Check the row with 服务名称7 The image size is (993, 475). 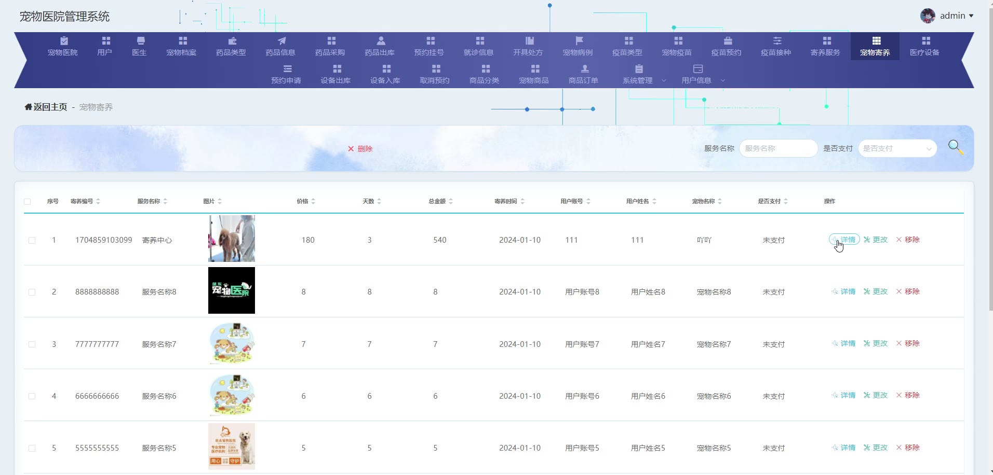[x=32, y=344]
